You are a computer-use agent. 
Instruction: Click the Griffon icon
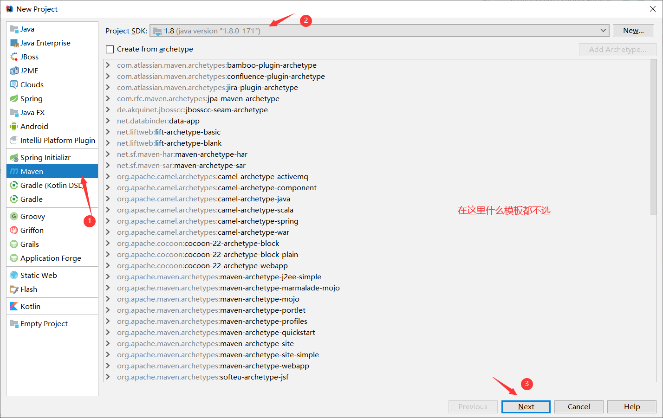14,231
